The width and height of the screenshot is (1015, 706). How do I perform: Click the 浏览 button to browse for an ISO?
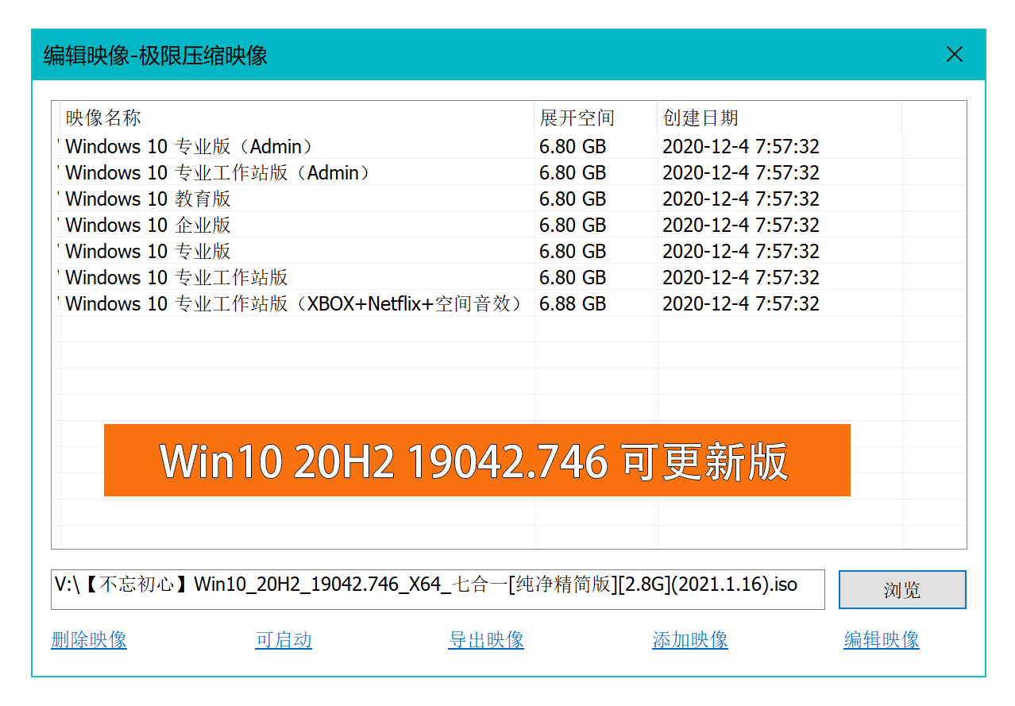[902, 589]
